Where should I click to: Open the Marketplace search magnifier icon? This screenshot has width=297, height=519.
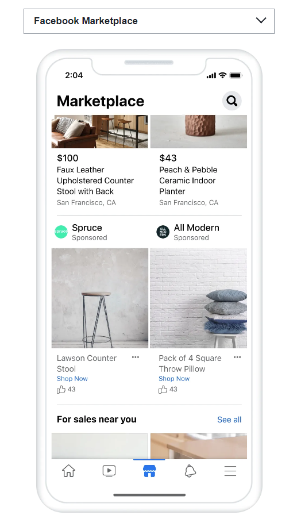[x=232, y=101]
